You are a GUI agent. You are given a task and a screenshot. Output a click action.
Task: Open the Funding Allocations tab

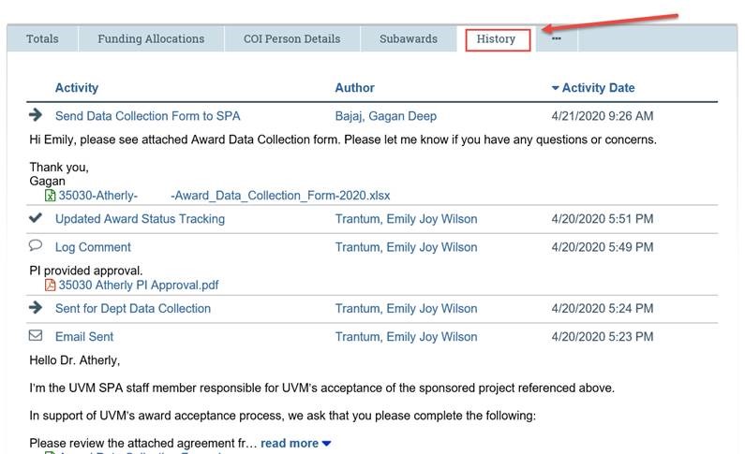(x=151, y=39)
